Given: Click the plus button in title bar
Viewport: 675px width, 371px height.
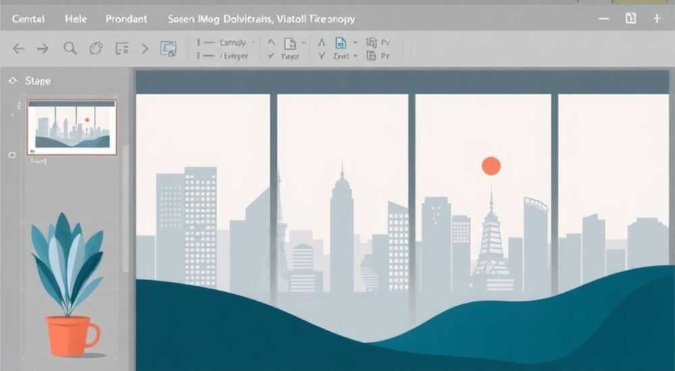Looking at the screenshot, I should click(x=657, y=18).
